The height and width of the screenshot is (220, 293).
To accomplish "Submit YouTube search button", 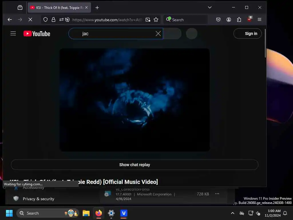I will pos(172,34).
